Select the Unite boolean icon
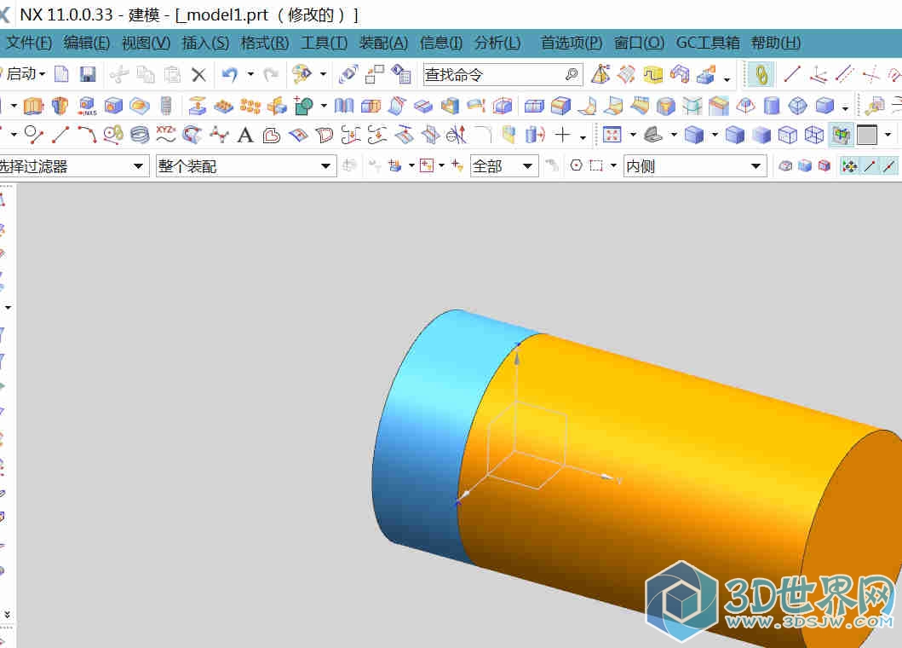The image size is (902, 648). coord(304,106)
